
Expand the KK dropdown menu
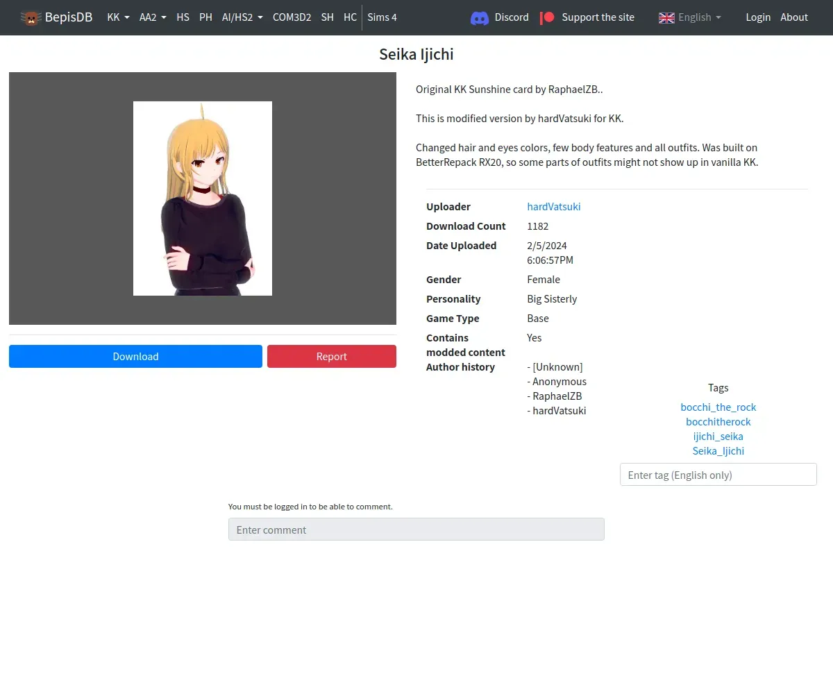tap(118, 17)
